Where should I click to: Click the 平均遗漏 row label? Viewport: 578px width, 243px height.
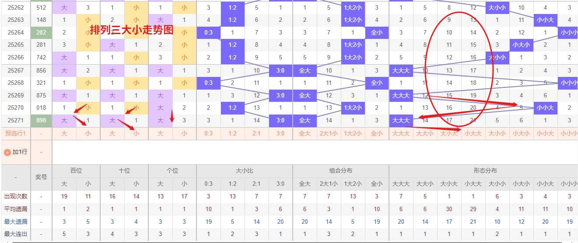[15, 209]
